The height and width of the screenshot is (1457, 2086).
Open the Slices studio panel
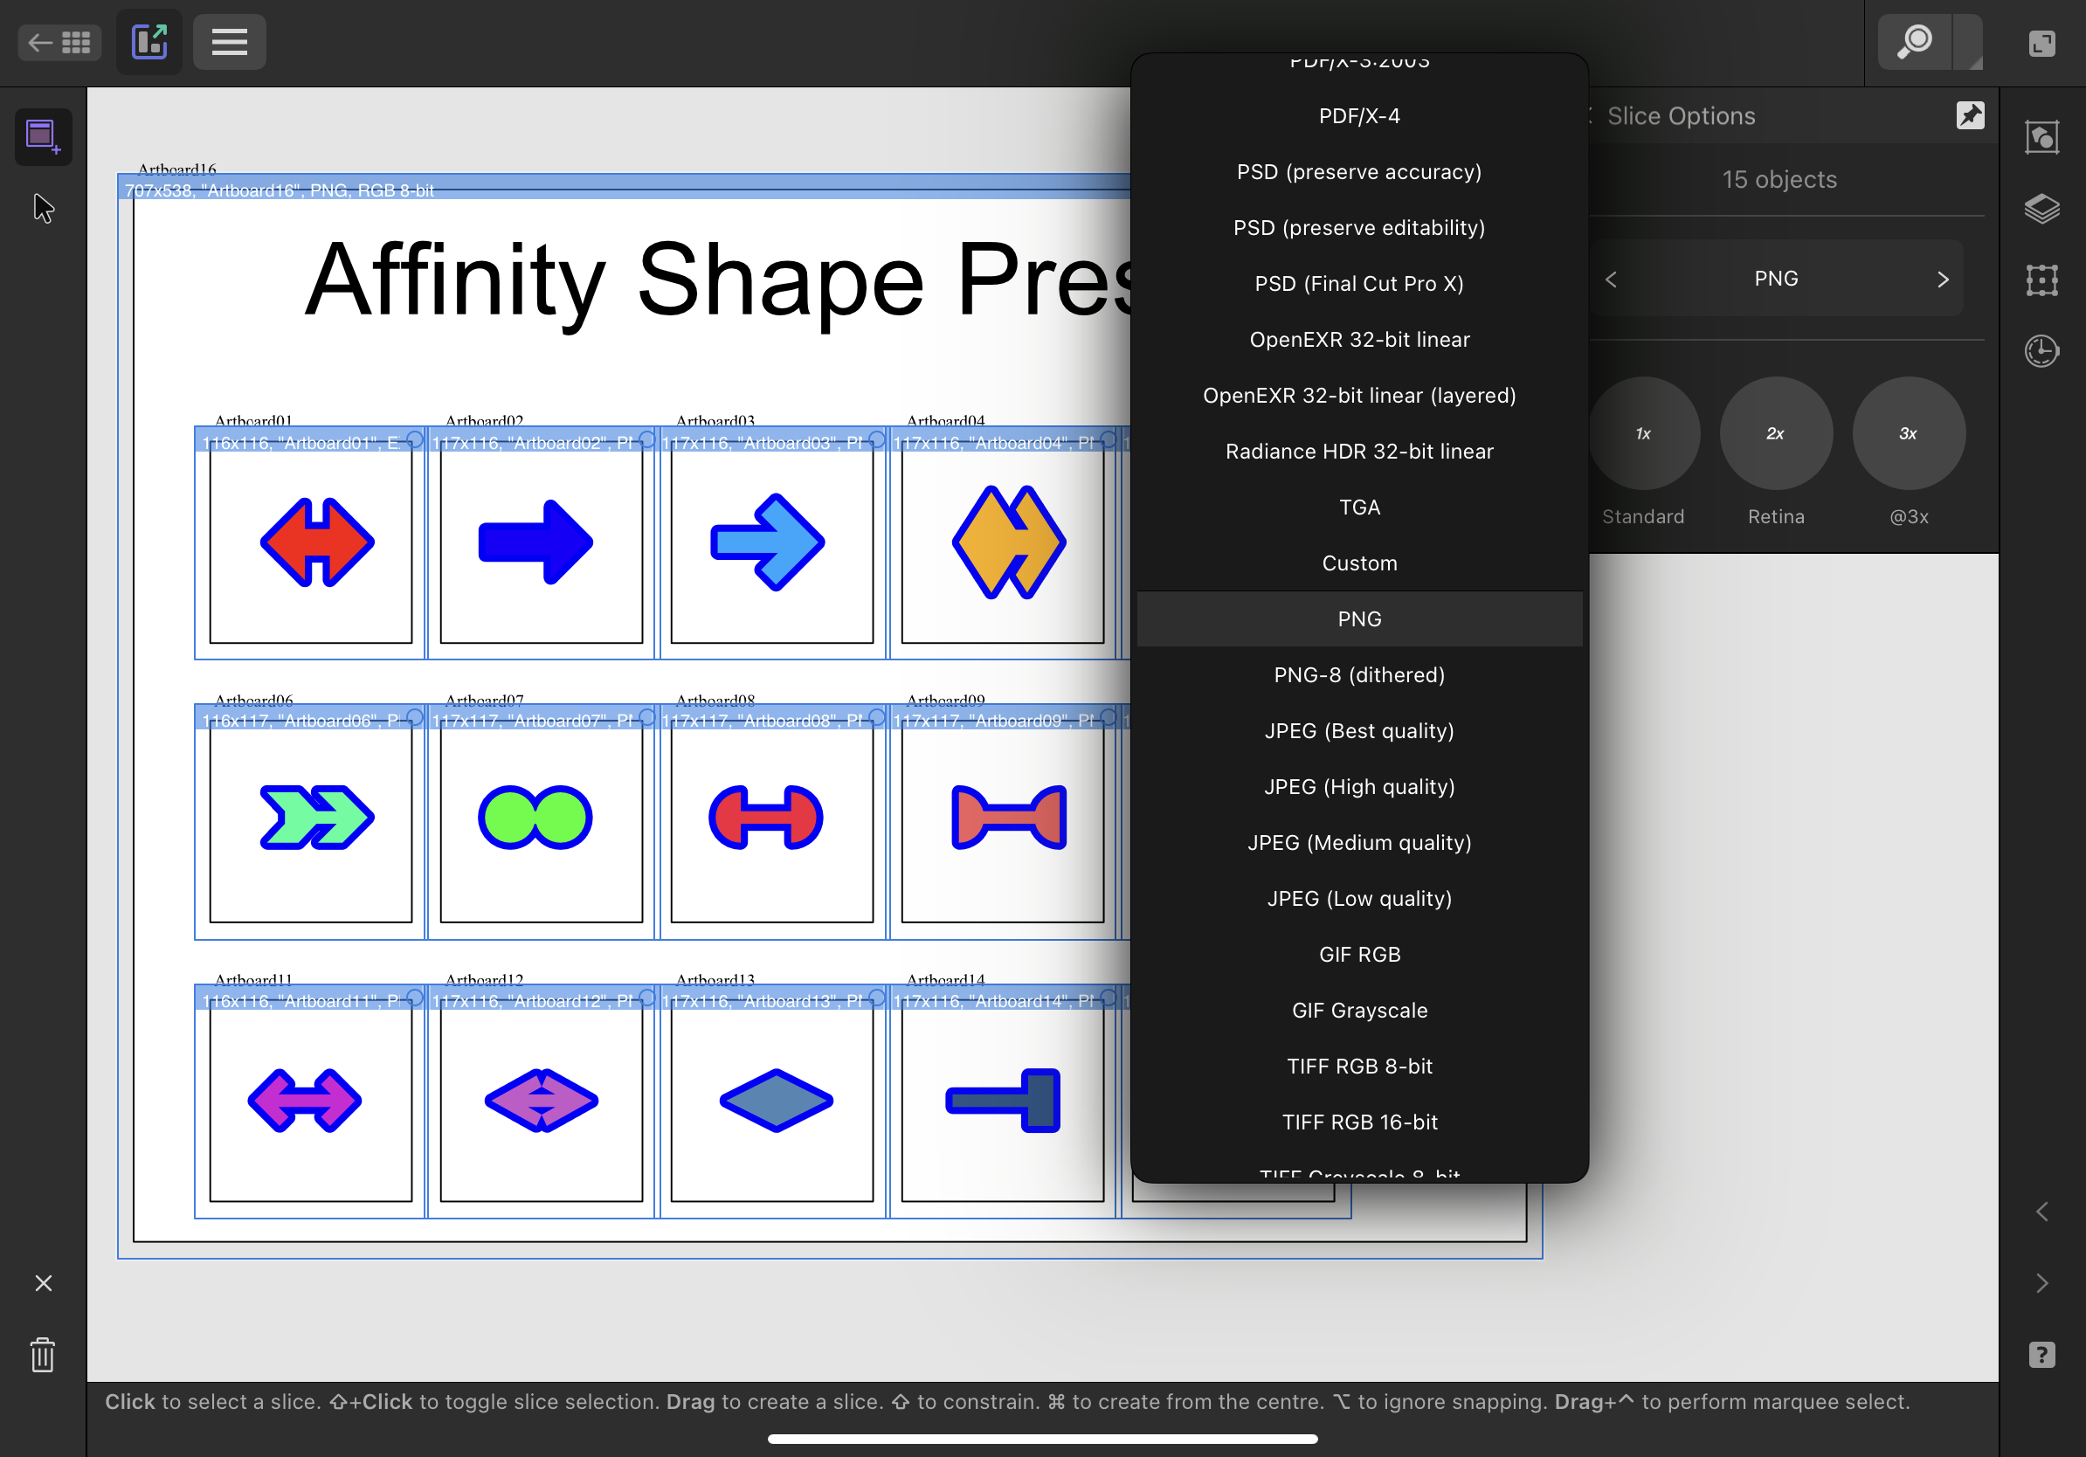(2041, 138)
